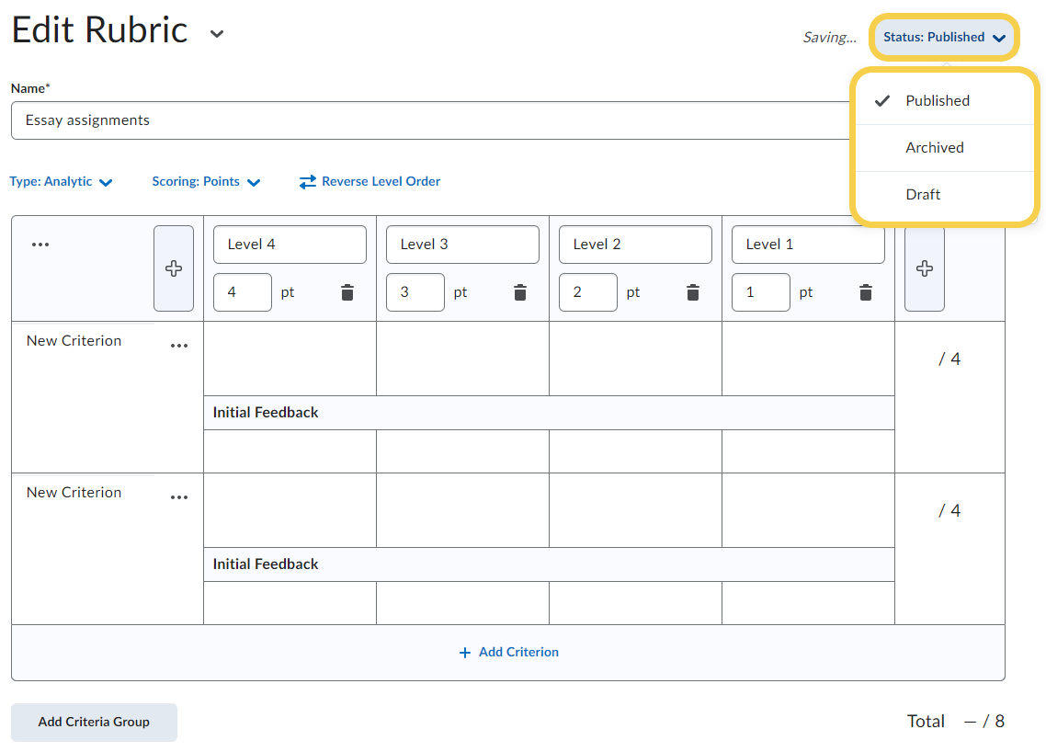
Task: Open the second New Criterion options menu
Action: pyautogui.click(x=179, y=497)
